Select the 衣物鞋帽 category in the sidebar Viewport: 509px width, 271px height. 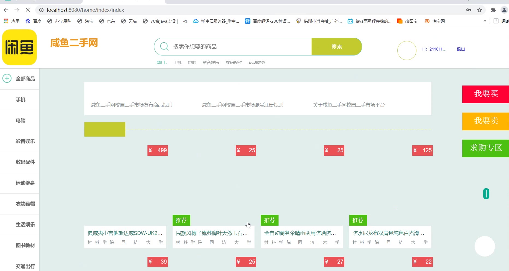click(25, 204)
